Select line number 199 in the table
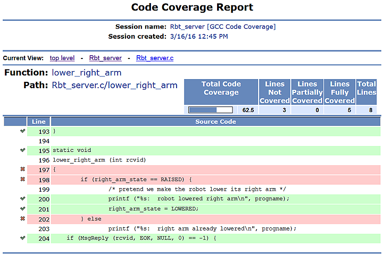 pyautogui.click(x=44, y=189)
